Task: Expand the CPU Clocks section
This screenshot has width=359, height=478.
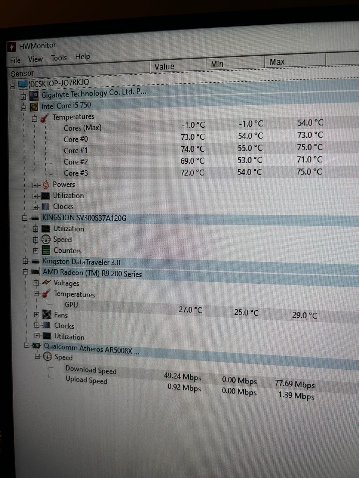Action: (x=35, y=207)
